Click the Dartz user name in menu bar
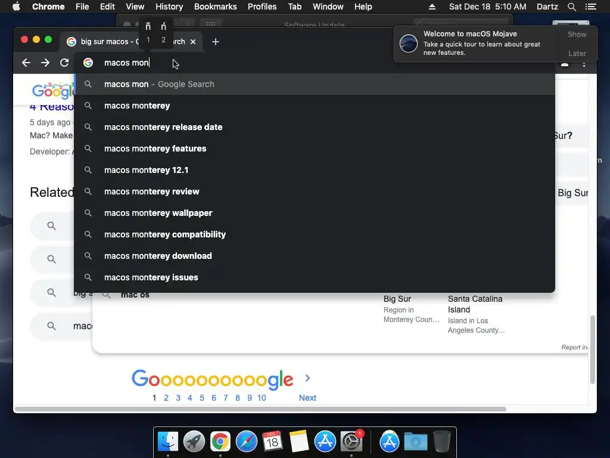The height and width of the screenshot is (458, 610). [x=547, y=7]
